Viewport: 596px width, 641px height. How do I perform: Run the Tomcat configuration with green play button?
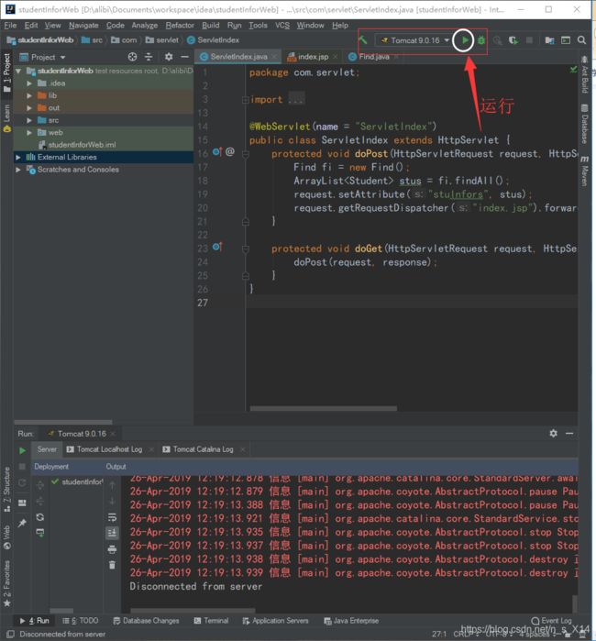[464, 40]
